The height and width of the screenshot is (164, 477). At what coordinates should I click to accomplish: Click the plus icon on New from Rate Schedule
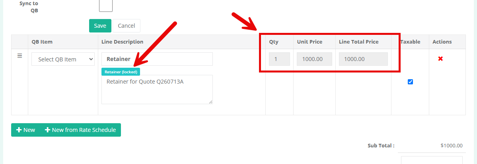47,130
